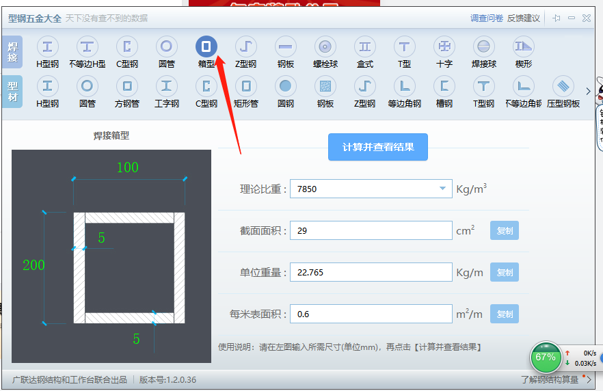
Task: Select welded T型 section icon
Action: coord(405,47)
